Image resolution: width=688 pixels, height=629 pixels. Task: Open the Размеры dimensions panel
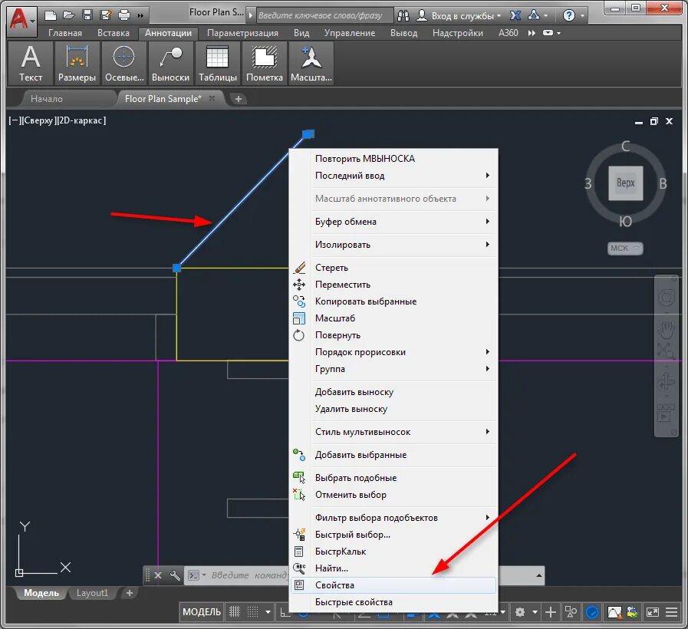[77, 63]
